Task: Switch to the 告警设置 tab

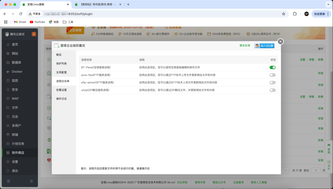Action: (x=62, y=90)
